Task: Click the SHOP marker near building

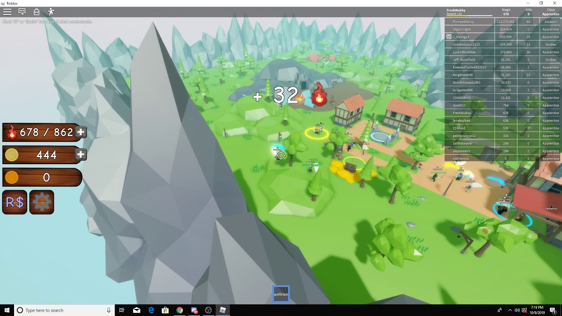Action: coord(512,211)
